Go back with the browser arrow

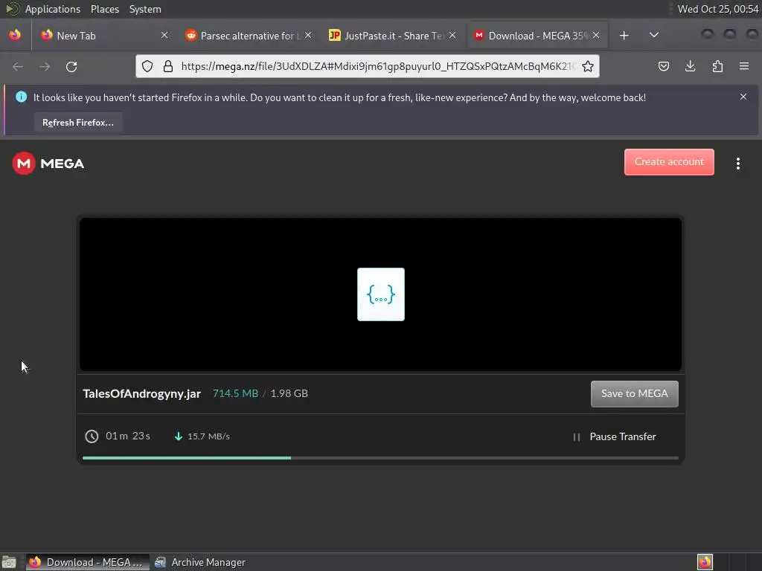point(18,66)
